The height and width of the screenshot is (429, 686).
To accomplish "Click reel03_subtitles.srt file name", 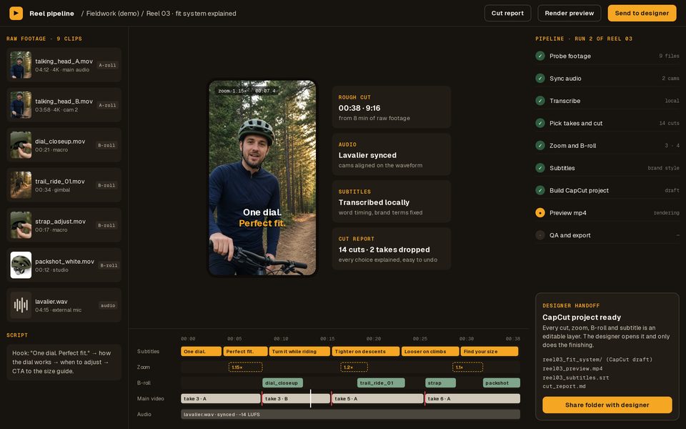I will pyautogui.click(x=575, y=378).
